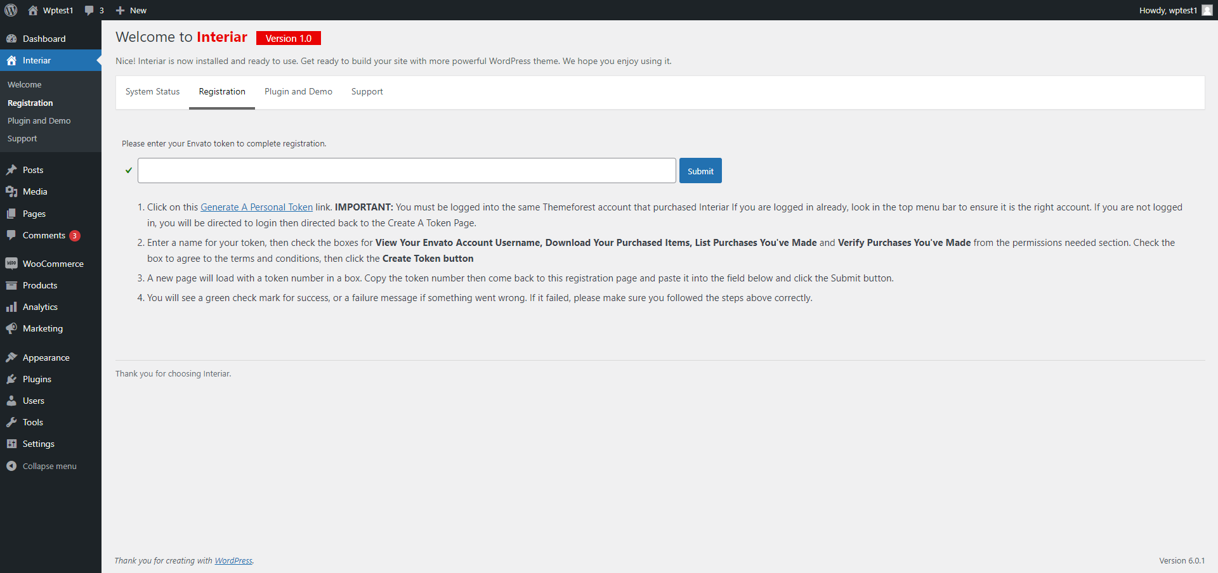Click the user avatar next to Howdy
1218x573 pixels.
[x=1207, y=10]
